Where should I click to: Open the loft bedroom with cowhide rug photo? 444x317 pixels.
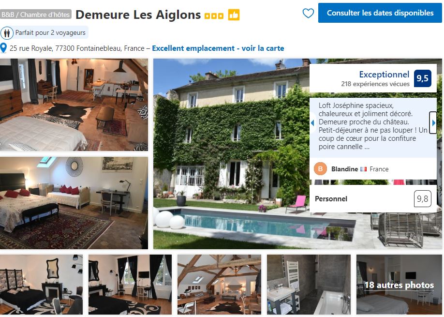point(74,105)
